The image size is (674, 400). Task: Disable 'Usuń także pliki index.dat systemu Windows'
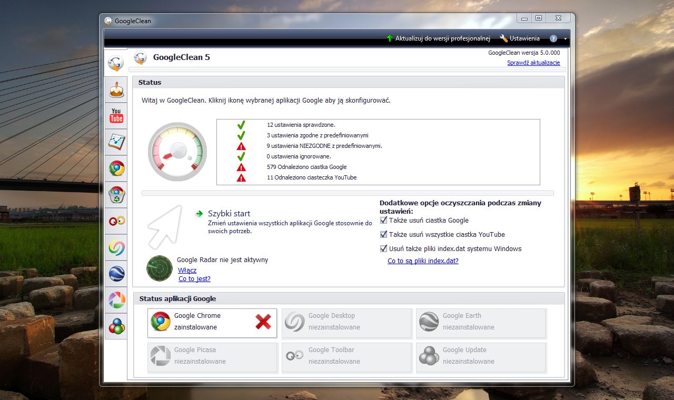383,248
